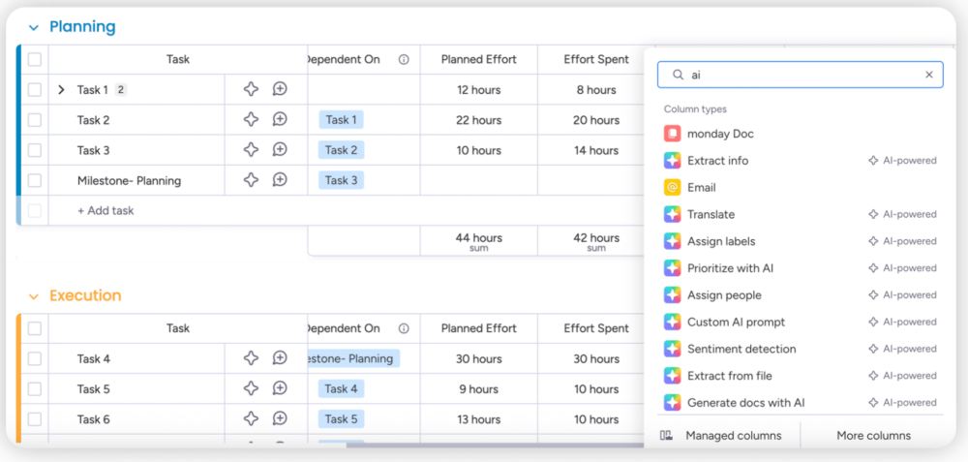
Task: Click the info icon beside Dependent On in Planning
Action: point(404,59)
